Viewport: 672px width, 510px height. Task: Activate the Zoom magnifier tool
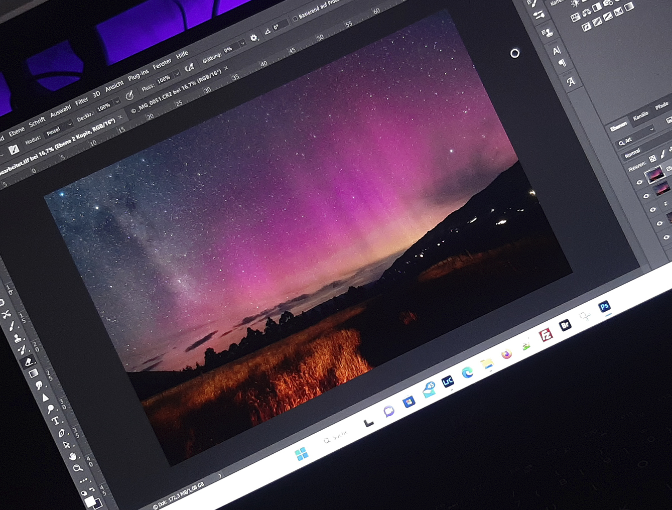click(x=77, y=468)
